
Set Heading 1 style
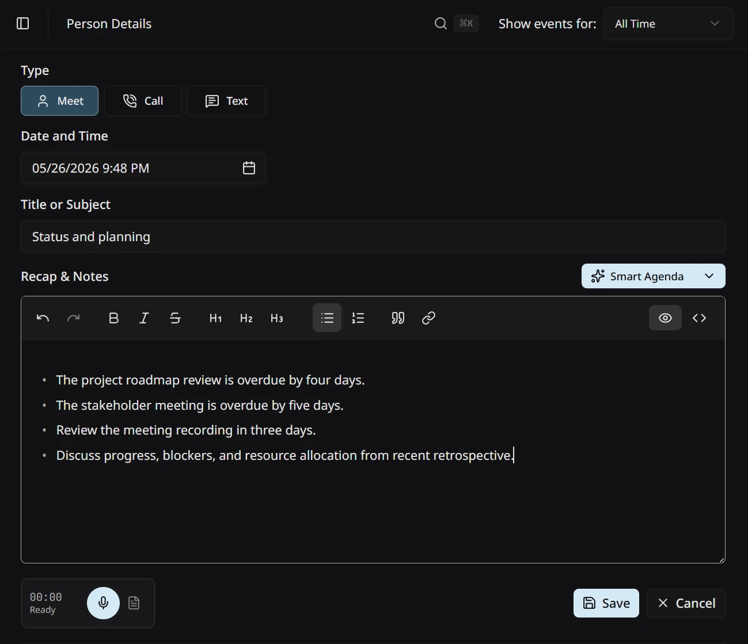coord(215,318)
